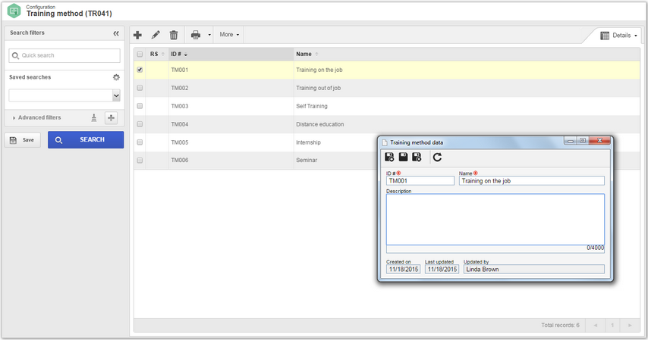This screenshot has width=648, height=340.
Task: Sort by the RS column header
Action: (x=157, y=54)
